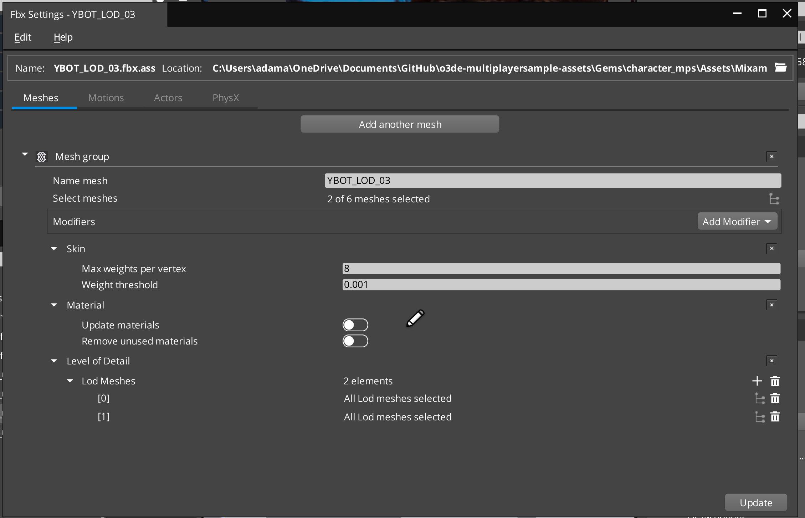Add a new Lod Meshes element with the plus icon
Screen dimensions: 805x518
[757, 380]
